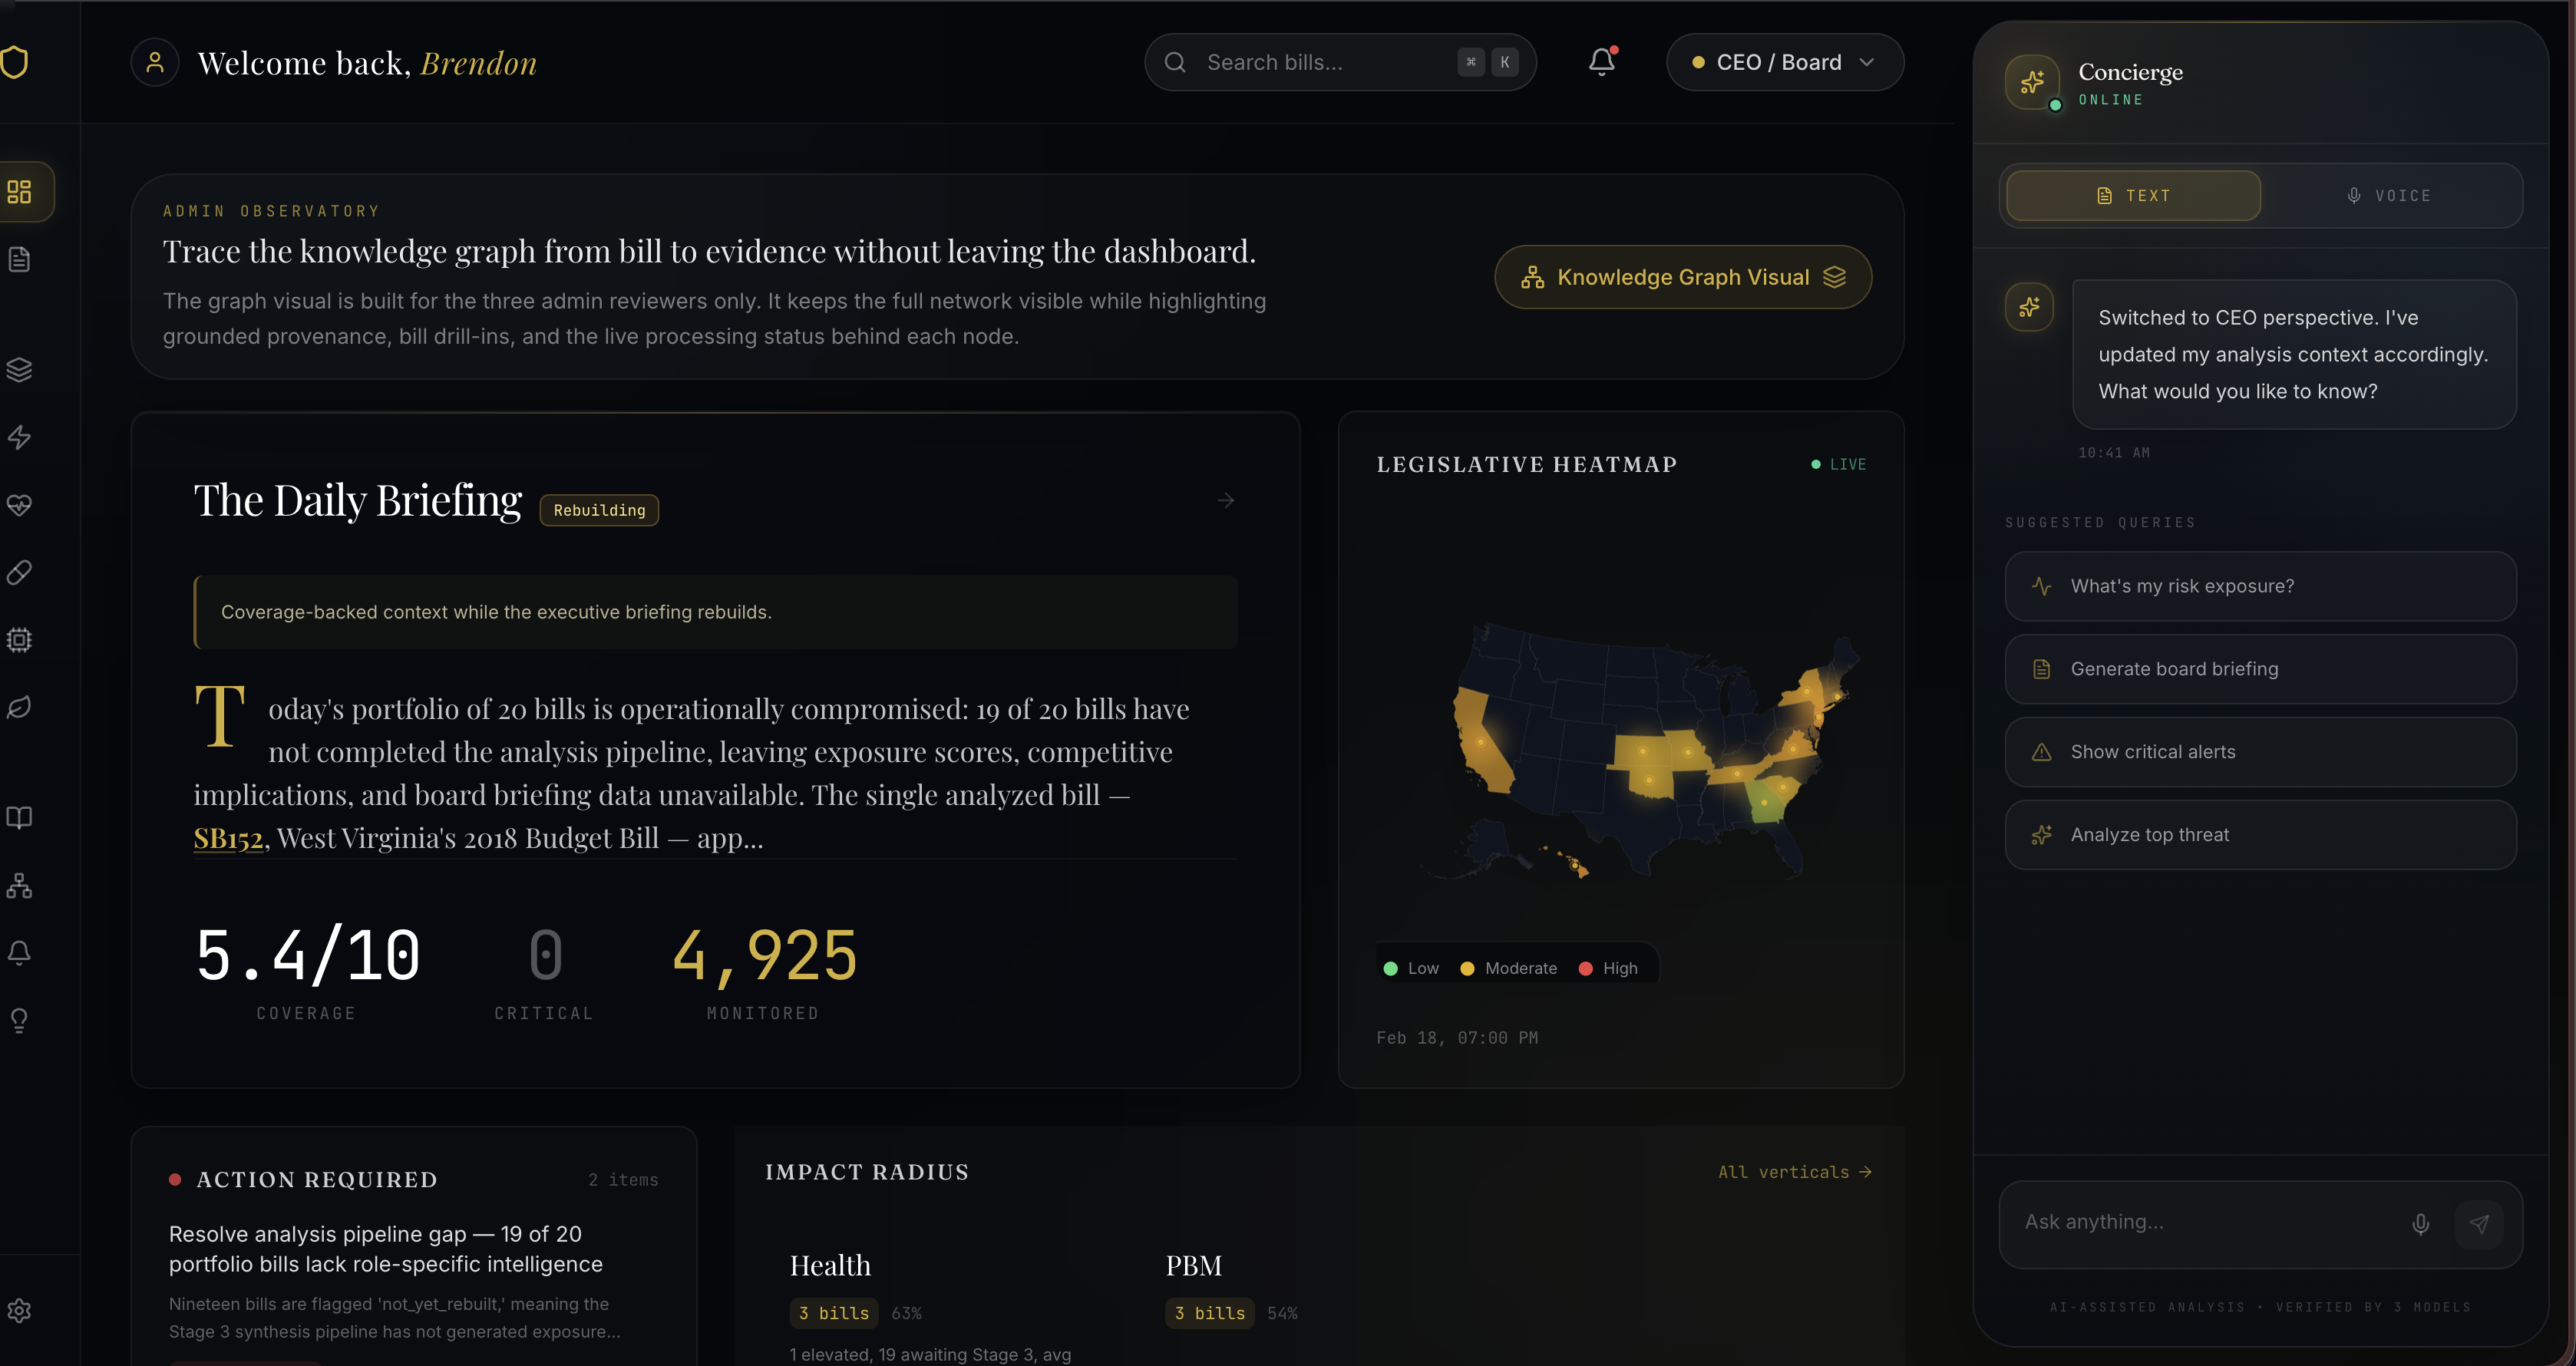Open the layers stack panel from sidebar

[20, 369]
